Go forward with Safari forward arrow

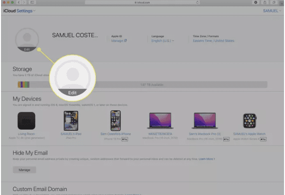pyautogui.click(x=24, y=2)
